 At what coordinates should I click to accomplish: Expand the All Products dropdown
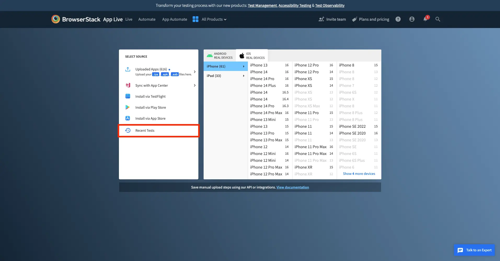(214, 19)
